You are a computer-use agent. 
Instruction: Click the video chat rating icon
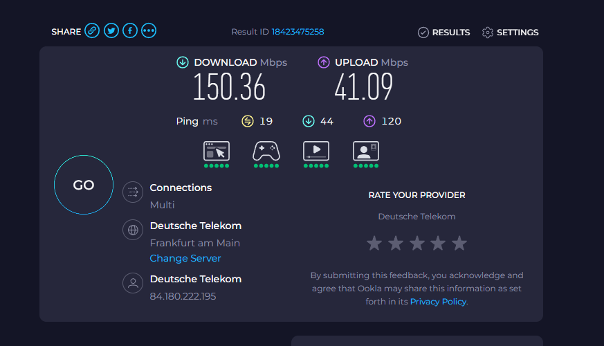(x=366, y=151)
